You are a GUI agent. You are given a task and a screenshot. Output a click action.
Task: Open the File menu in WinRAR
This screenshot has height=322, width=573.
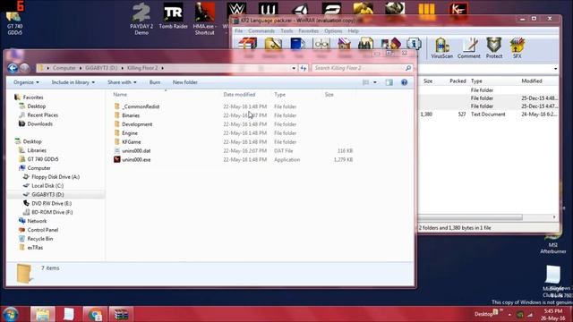(239, 31)
